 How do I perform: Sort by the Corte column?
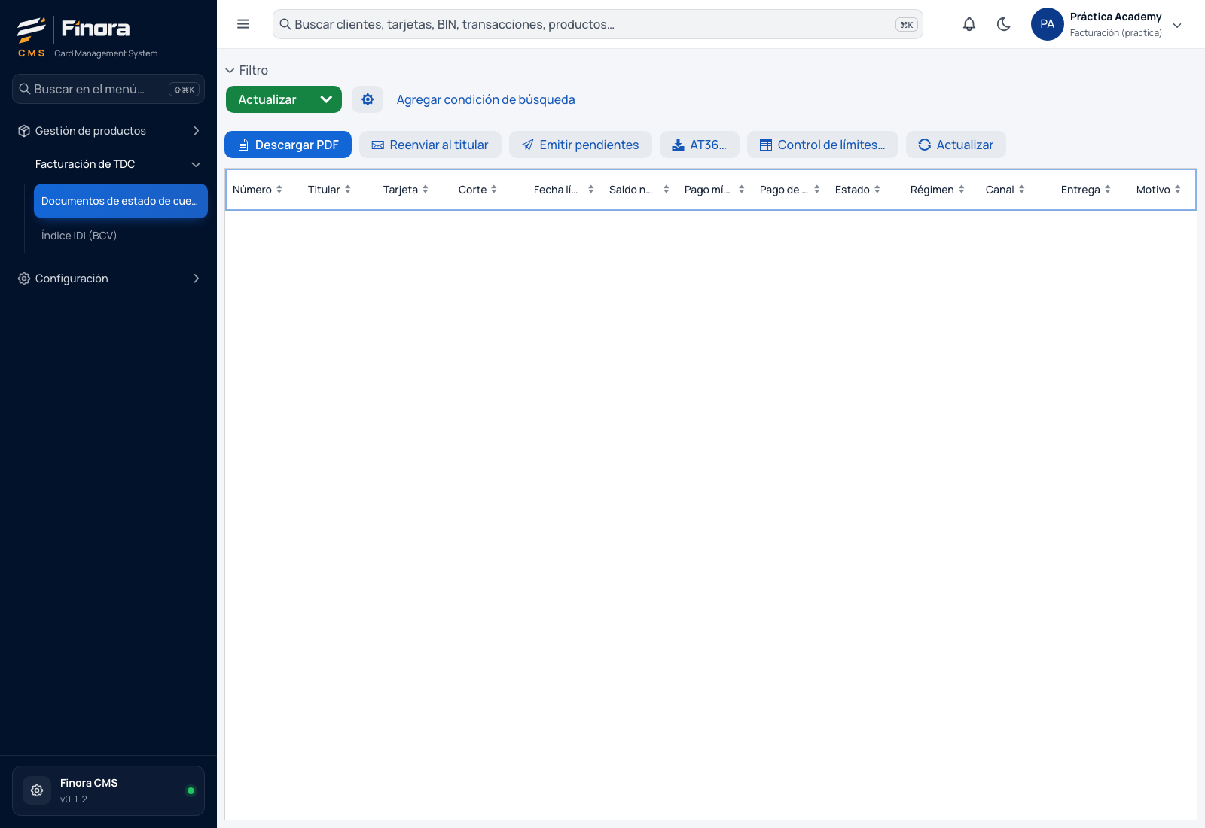(x=478, y=190)
